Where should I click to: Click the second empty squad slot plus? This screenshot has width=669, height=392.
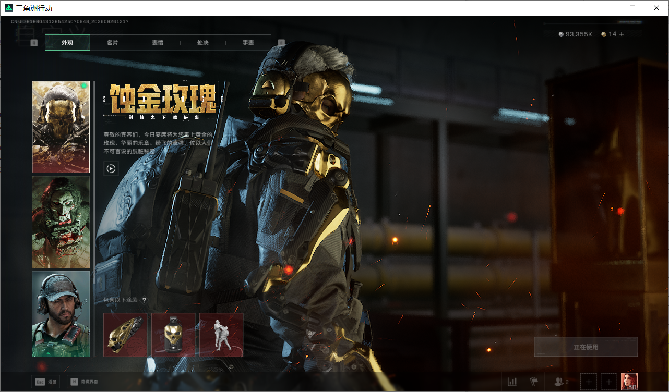pyautogui.click(x=609, y=382)
